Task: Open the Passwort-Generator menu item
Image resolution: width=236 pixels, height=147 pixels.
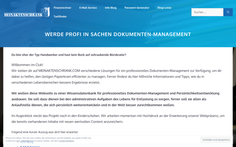Action: pos(137,8)
